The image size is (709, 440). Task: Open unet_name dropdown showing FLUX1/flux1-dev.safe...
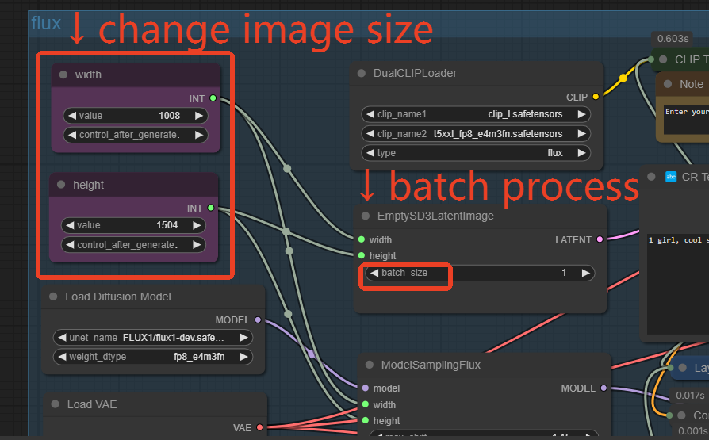pyautogui.click(x=153, y=338)
